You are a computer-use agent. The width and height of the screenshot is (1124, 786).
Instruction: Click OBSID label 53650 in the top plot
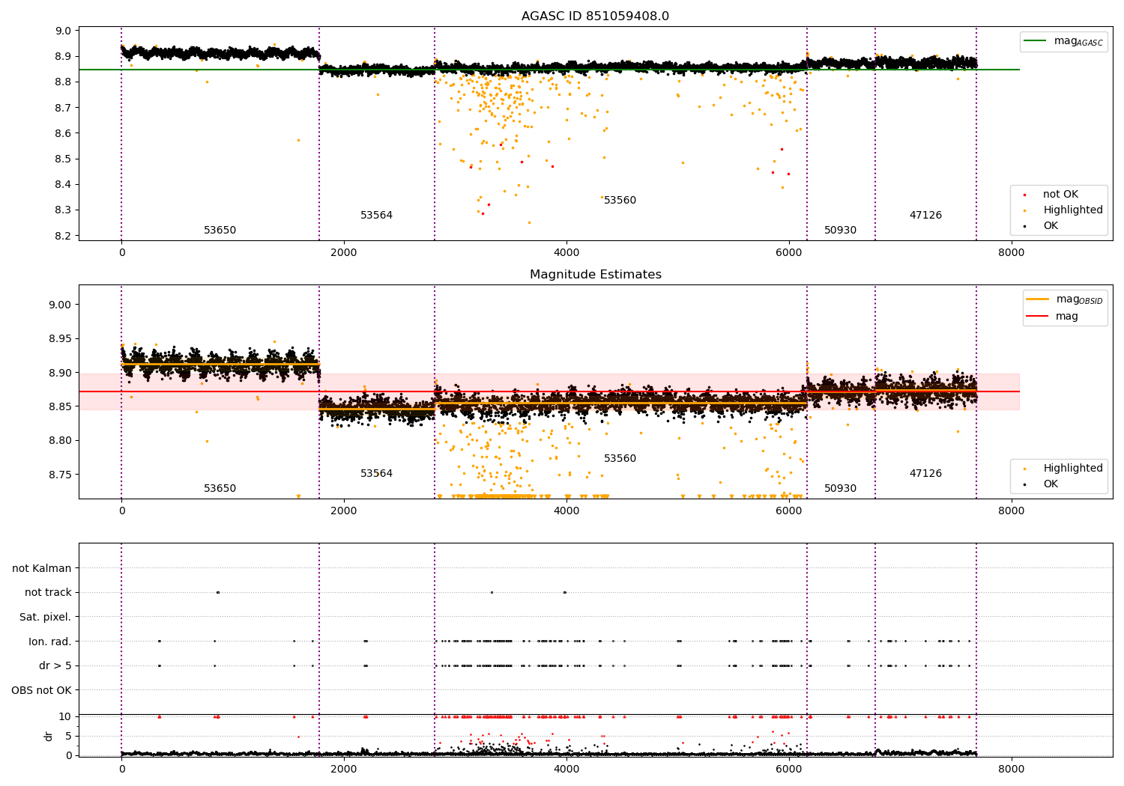click(x=220, y=231)
